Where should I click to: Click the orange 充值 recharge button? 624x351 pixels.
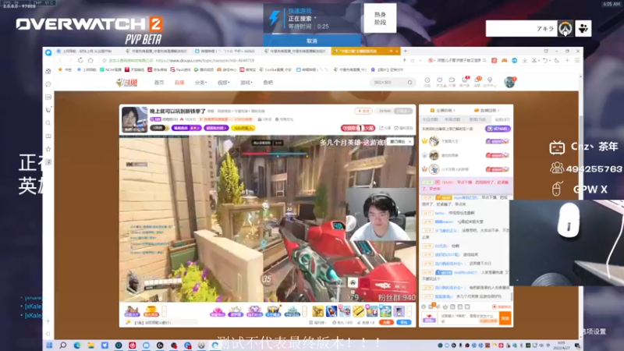pos(386,322)
